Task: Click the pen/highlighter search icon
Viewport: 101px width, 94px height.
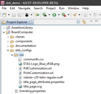Action: pos(75,15)
